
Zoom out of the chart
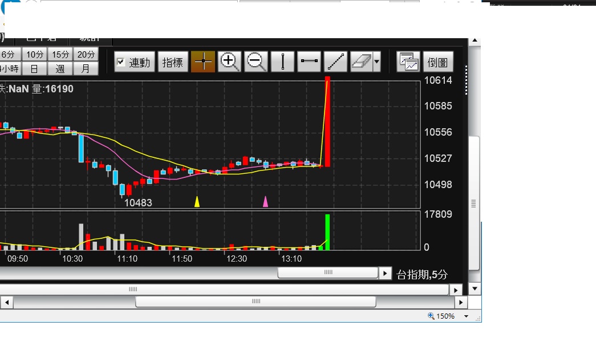pos(256,62)
